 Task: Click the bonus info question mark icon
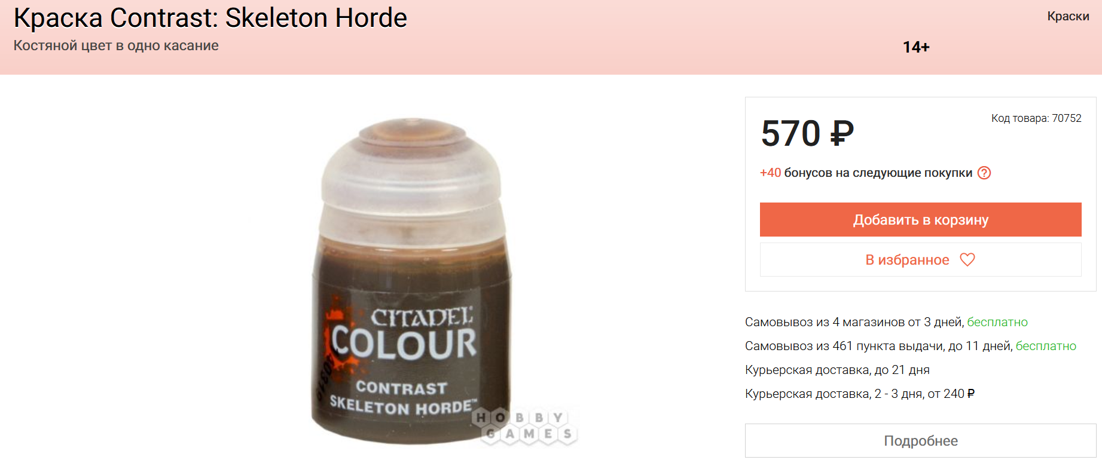(x=984, y=173)
